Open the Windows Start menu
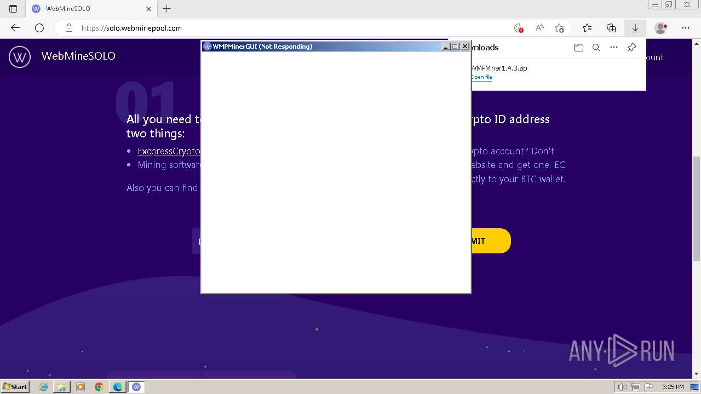 click(15, 387)
